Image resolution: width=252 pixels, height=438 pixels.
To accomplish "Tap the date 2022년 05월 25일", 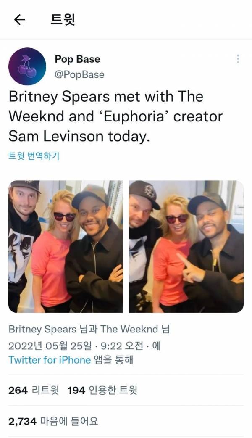I will (x=50, y=346).
